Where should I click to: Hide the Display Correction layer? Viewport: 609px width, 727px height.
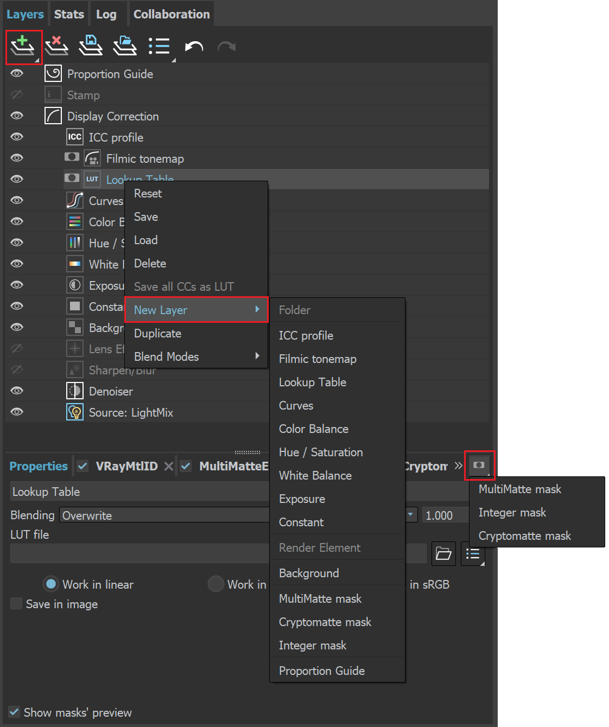coord(16,116)
